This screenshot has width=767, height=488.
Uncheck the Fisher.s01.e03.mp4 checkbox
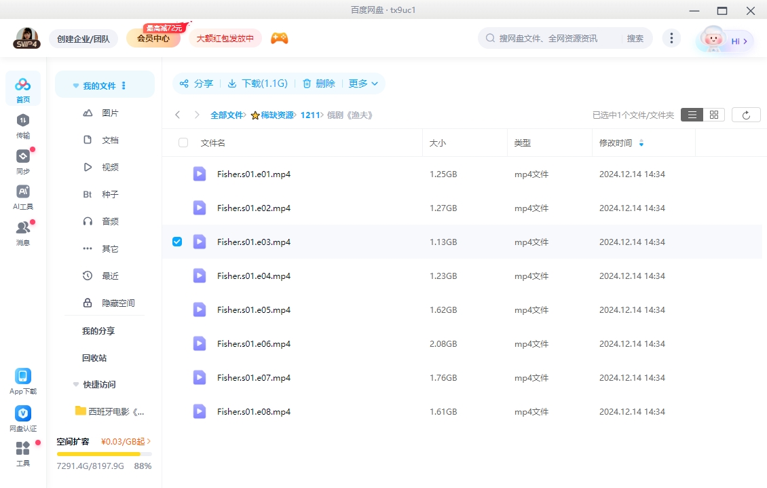tap(177, 241)
